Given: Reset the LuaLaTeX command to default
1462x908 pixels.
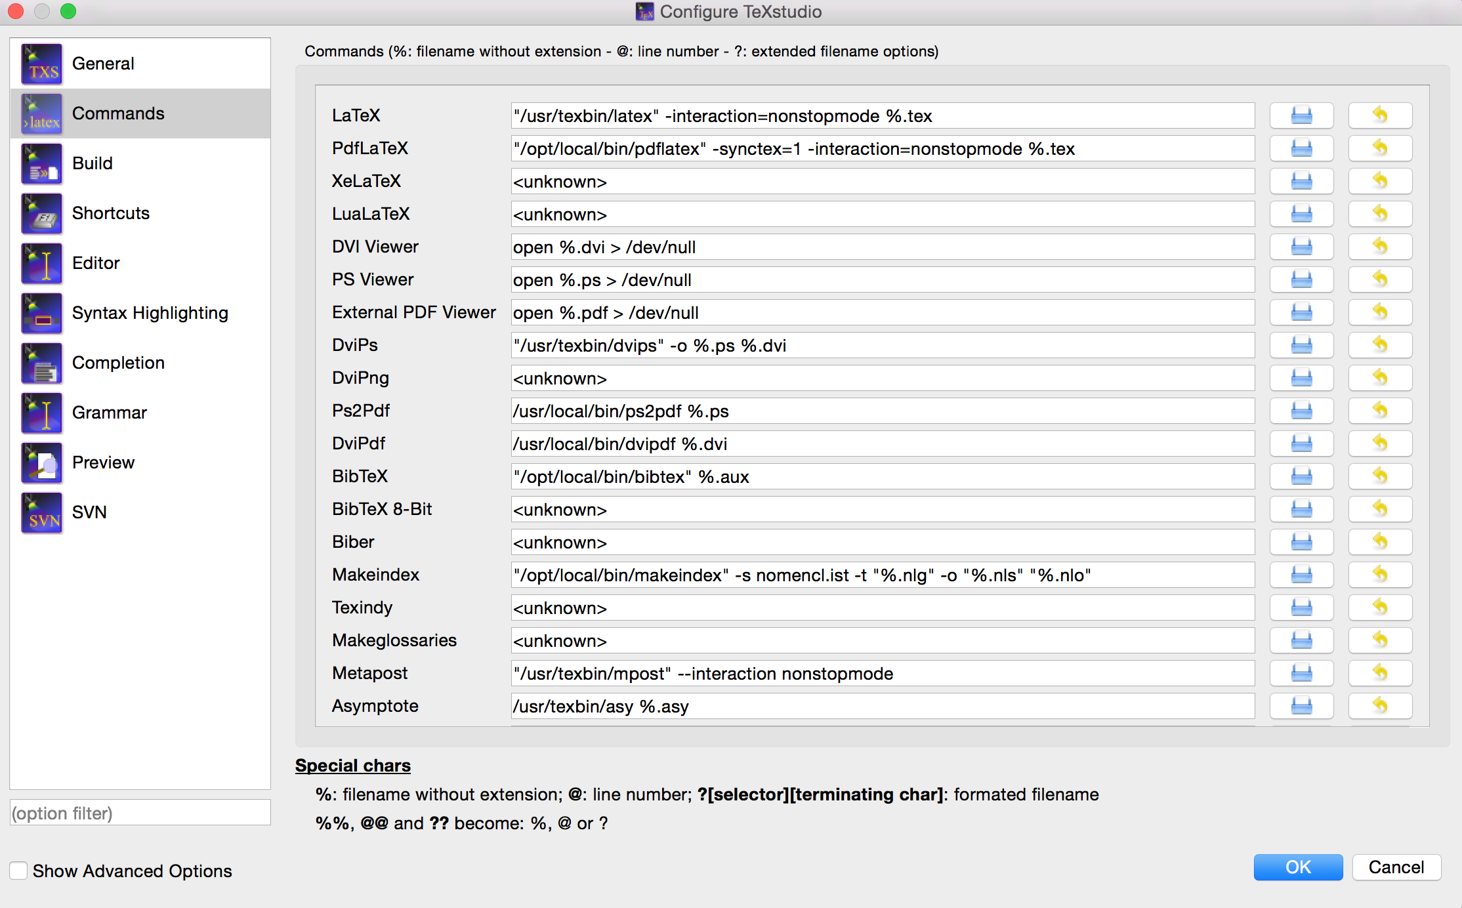Looking at the screenshot, I should 1380,214.
